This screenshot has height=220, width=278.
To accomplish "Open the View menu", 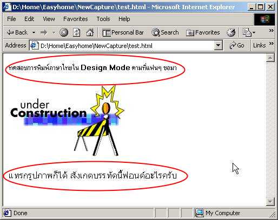I will click(x=49, y=19).
